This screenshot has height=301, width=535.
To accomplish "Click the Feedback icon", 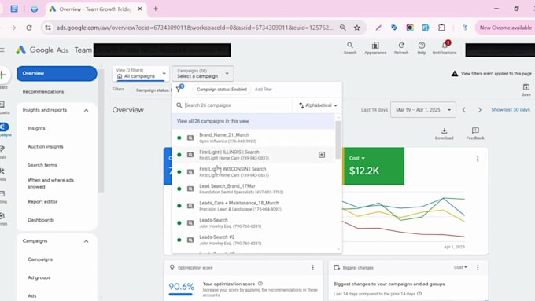I will 475,134.
